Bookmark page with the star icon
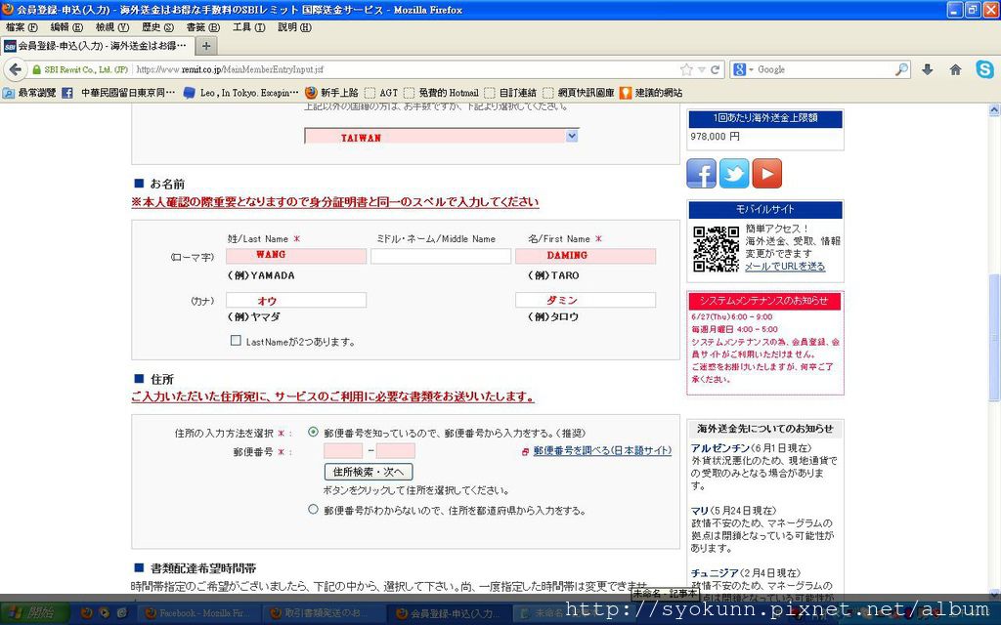 click(686, 69)
